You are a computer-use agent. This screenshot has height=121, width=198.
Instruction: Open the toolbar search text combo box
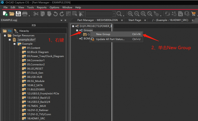(100, 14)
